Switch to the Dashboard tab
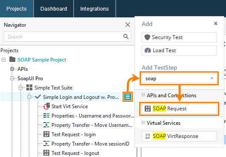226x157 pixels. (x=54, y=9)
